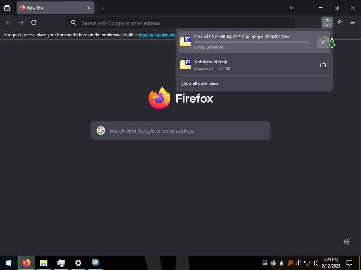The height and width of the screenshot is (270, 361).
Task: Click the search magnifier in address bar
Action: 73,22
